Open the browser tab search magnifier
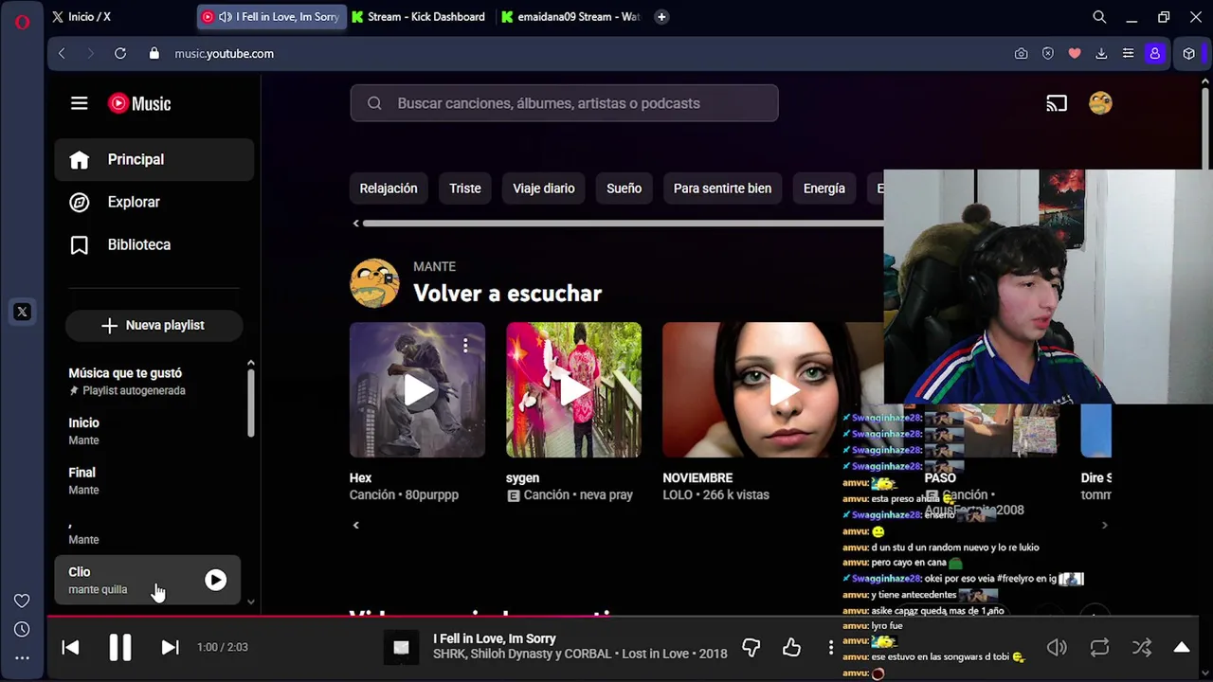Image resolution: width=1213 pixels, height=682 pixels. pos(1099,17)
